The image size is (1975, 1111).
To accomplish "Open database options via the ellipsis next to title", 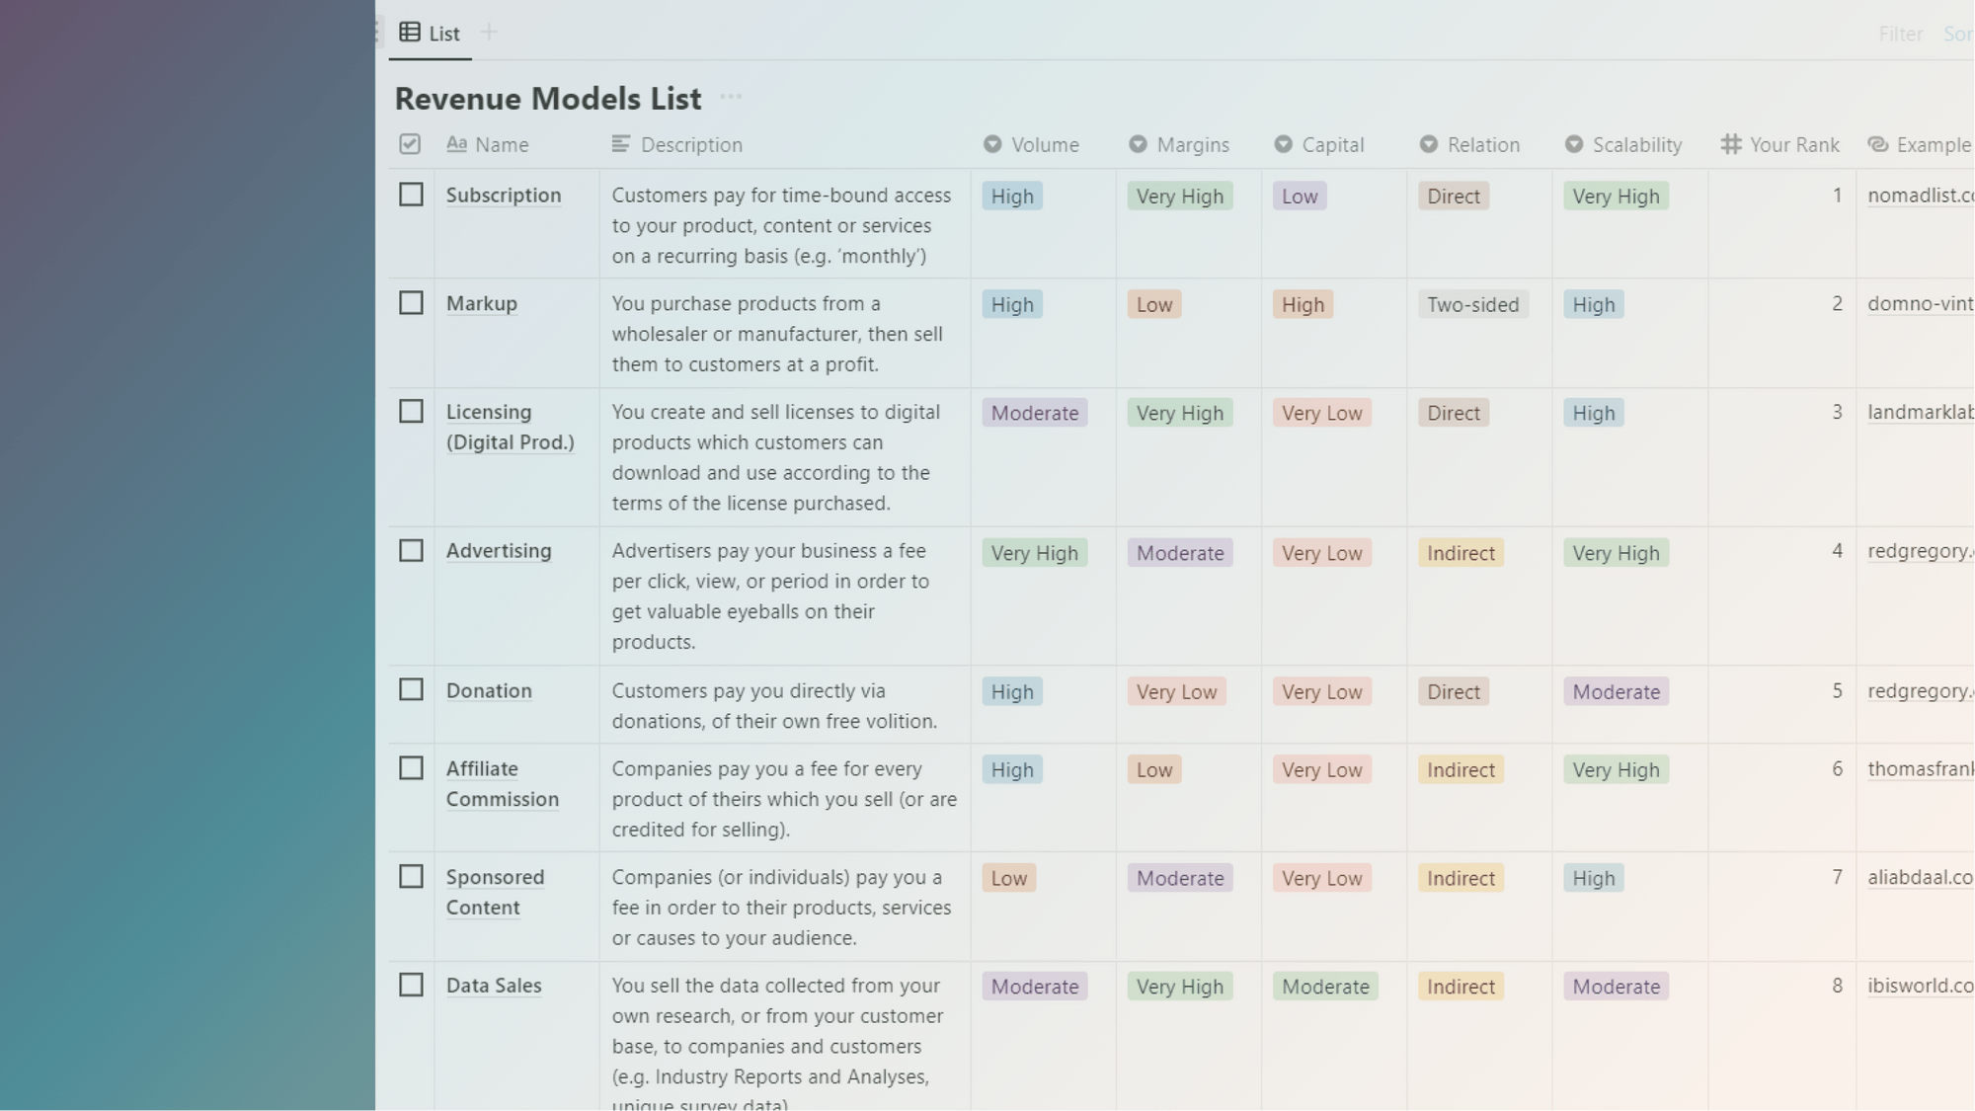I will [x=731, y=98].
